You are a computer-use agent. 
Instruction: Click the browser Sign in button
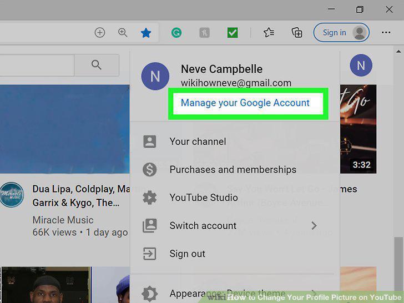(x=341, y=32)
